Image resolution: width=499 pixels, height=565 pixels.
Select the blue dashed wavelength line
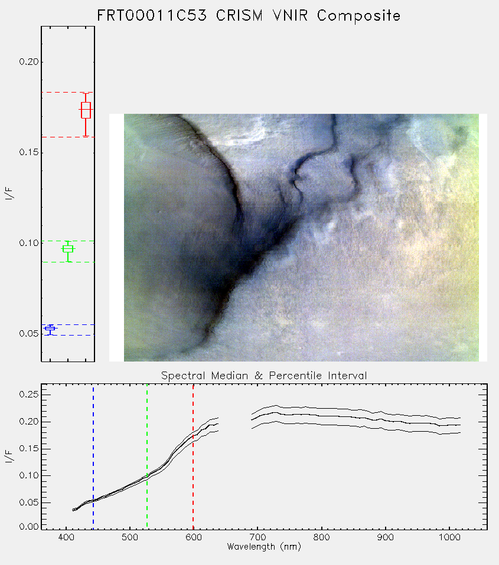(93, 456)
